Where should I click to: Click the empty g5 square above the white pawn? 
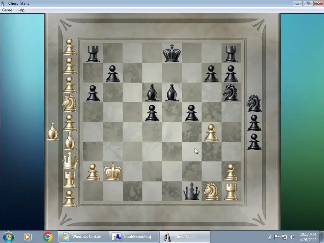[x=211, y=112]
